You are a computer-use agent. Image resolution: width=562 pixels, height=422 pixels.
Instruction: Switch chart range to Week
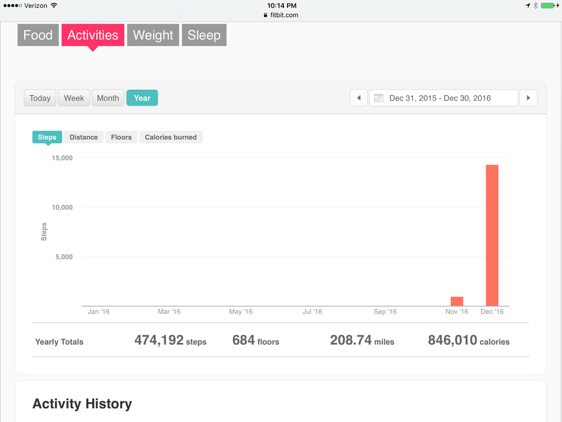coord(74,98)
